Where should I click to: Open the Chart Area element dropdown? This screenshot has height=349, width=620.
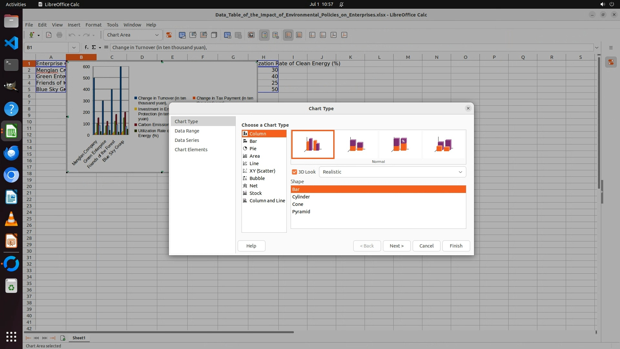pyautogui.click(x=133, y=35)
